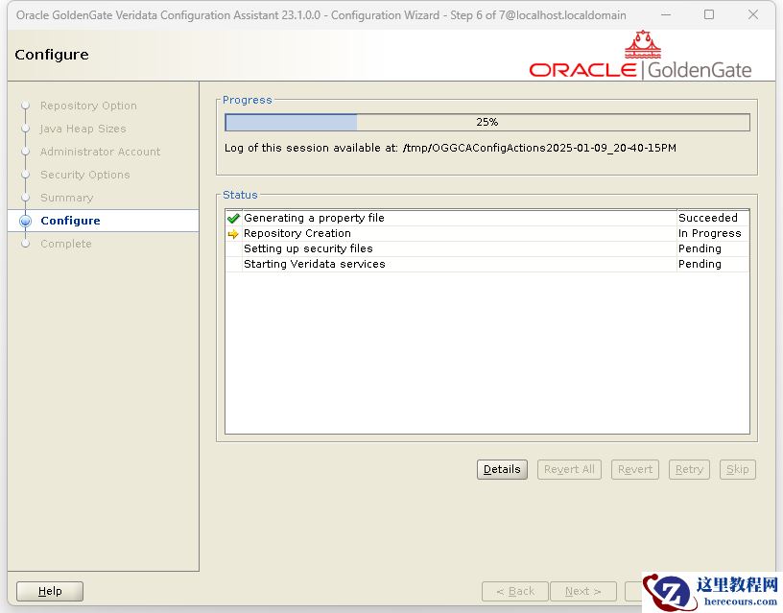
Task: Select Summary wizard step
Action: click(x=67, y=198)
